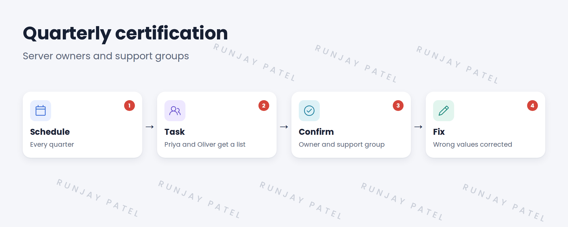Click the checkmark circle icon in Confirm card

click(309, 111)
